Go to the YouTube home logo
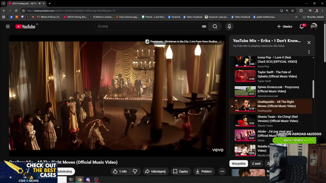 pos(25,26)
